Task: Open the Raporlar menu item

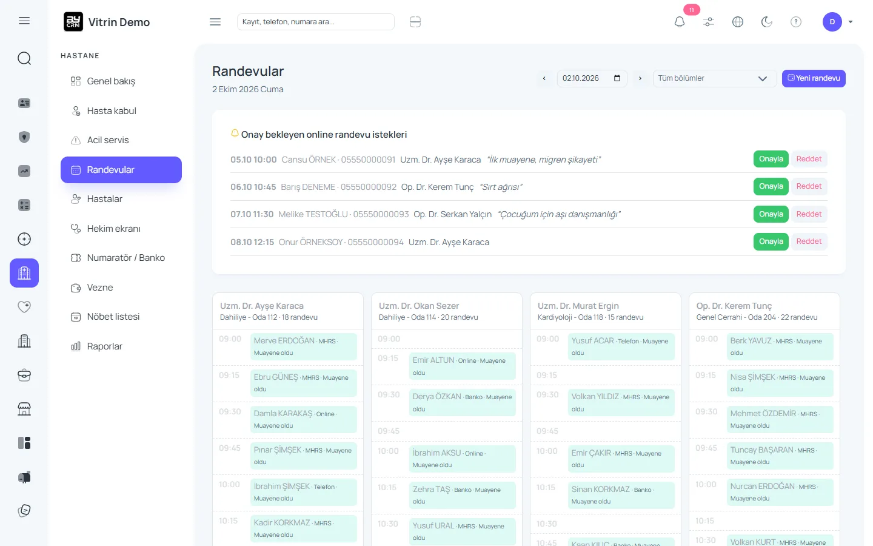Action: (121, 346)
